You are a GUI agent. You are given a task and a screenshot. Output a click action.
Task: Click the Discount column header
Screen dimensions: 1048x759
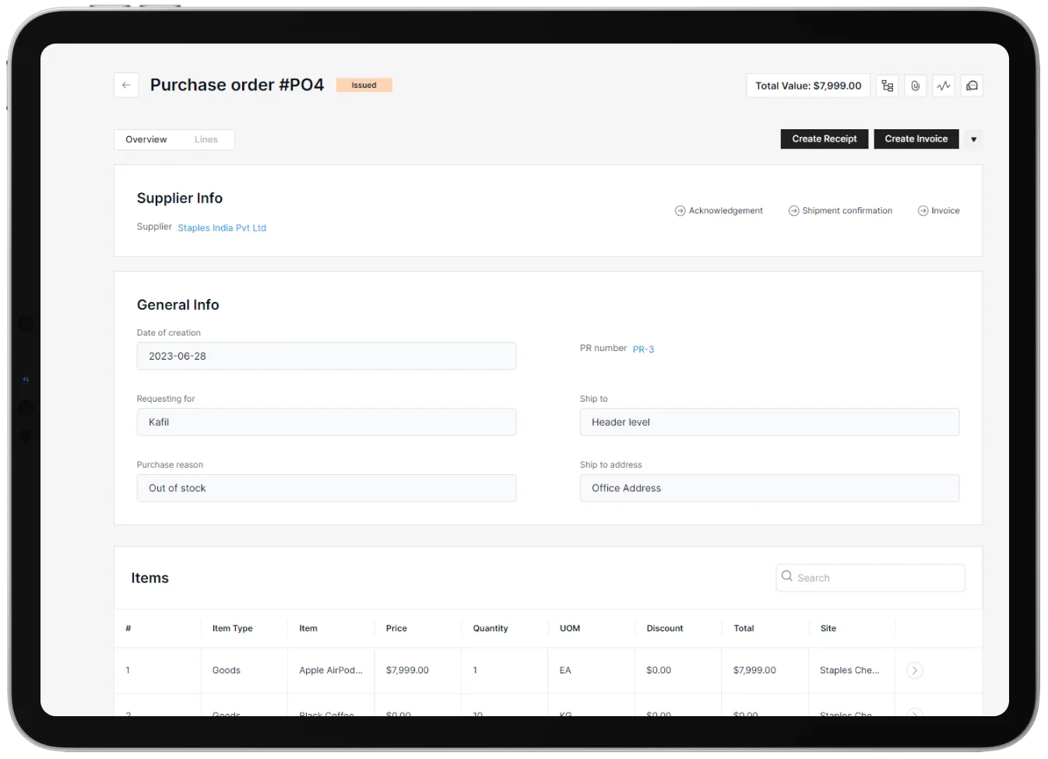click(x=665, y=628)
